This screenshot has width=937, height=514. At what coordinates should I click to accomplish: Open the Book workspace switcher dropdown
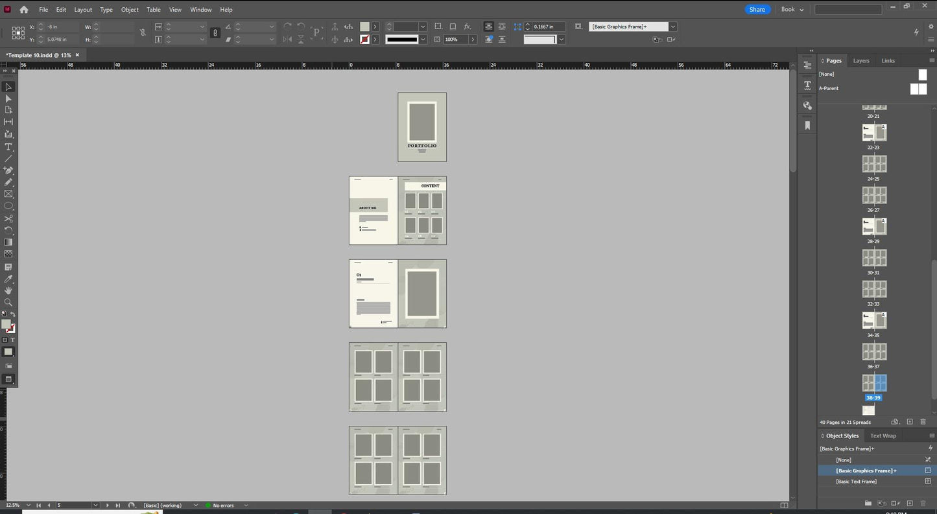[792, 10]
